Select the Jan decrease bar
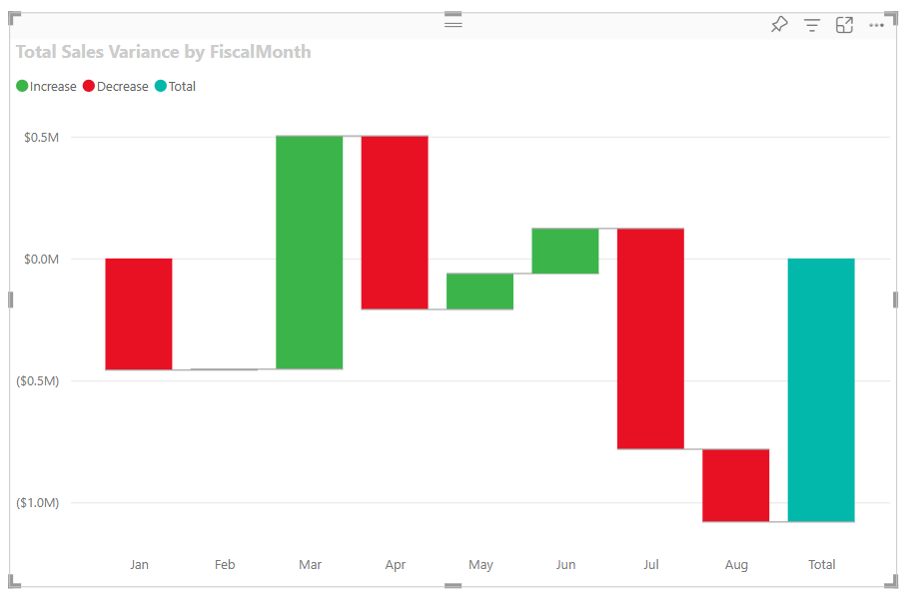Screen dimensions: 913x596 [x=139, y=314]
